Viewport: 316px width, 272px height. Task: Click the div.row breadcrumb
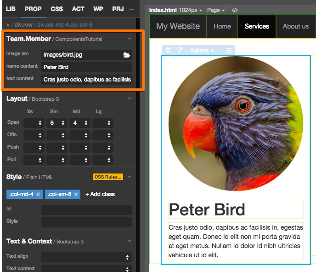coord(23,25)
